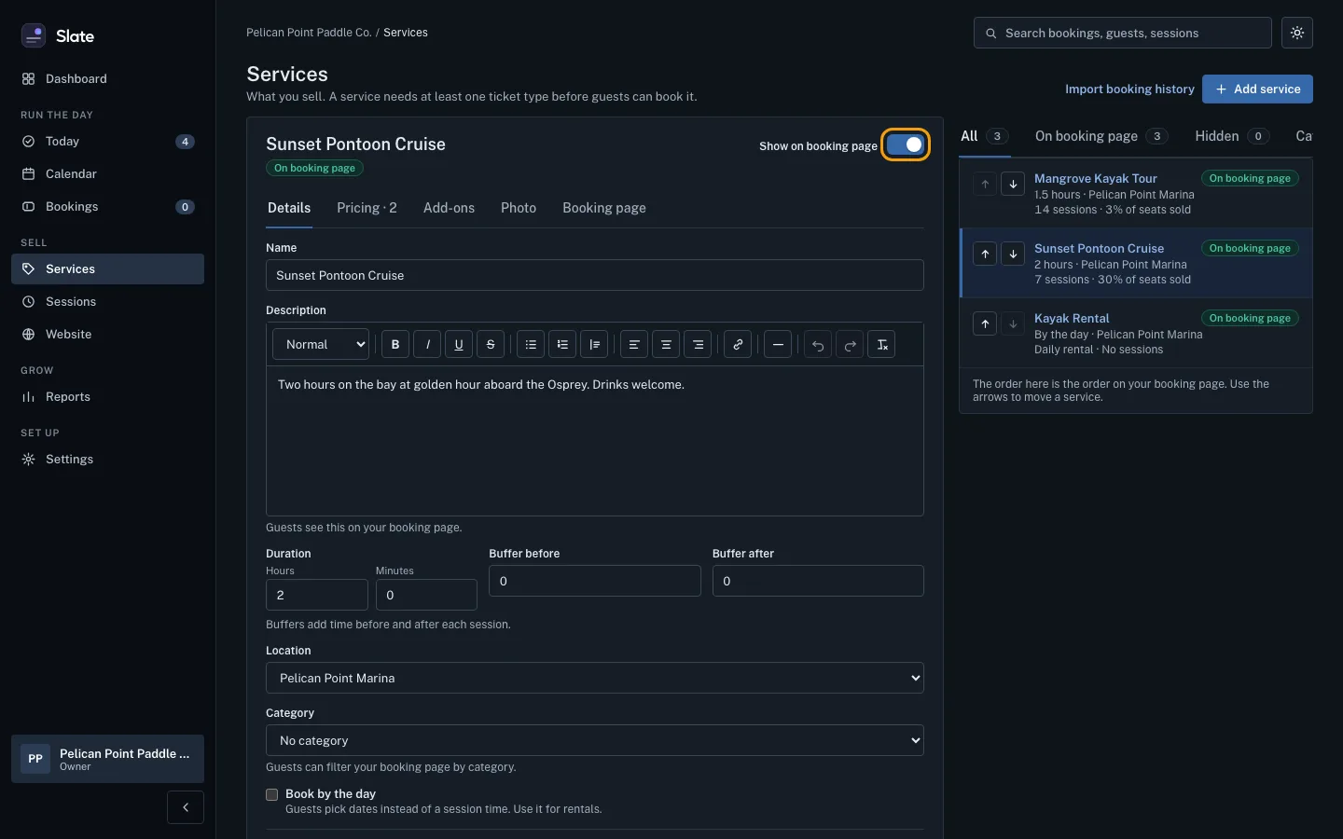The height and width of the screenshot is (839, 1343).
Task: Move Kayak Rental up
Action: point(985,323)
